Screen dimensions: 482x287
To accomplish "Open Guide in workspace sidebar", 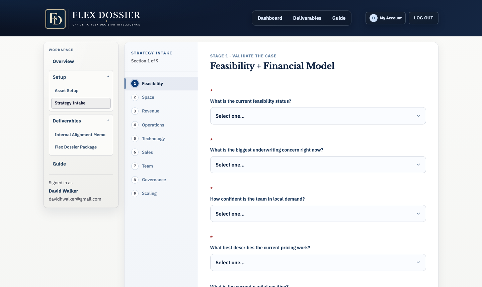I will (59, 164).
